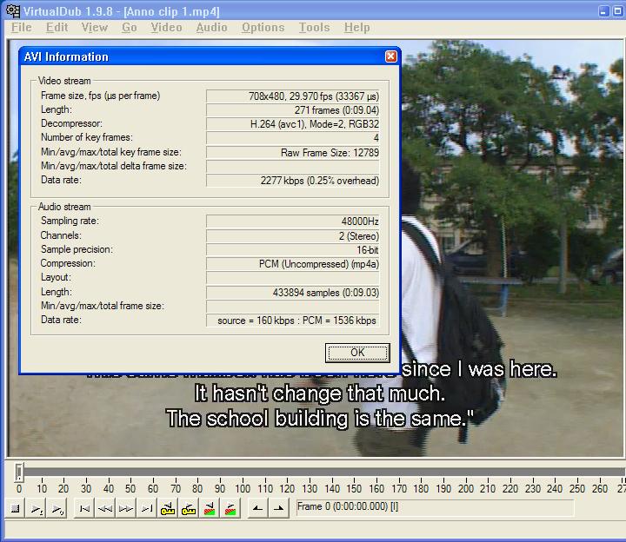Click the VirtualDub gear icon in title bar
The image size is (626, 542).
[13, 10]
